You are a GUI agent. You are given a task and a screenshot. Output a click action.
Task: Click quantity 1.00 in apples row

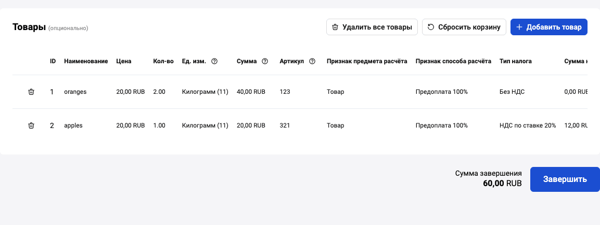pyautogui.click(x=159, y=125)
